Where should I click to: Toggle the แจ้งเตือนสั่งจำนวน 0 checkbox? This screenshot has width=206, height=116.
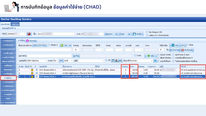pyautogui.click(x=173, y=58)
